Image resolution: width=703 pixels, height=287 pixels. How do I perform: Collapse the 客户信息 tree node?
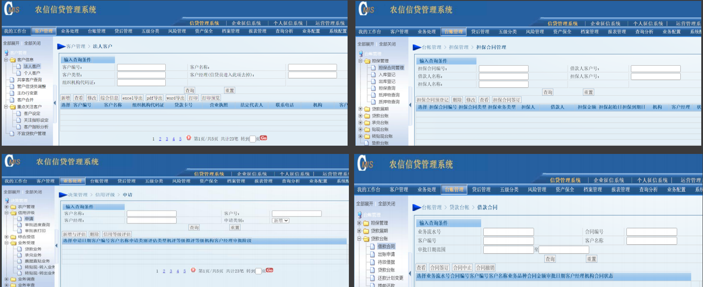pyautogui.click(x=6, y=60)
